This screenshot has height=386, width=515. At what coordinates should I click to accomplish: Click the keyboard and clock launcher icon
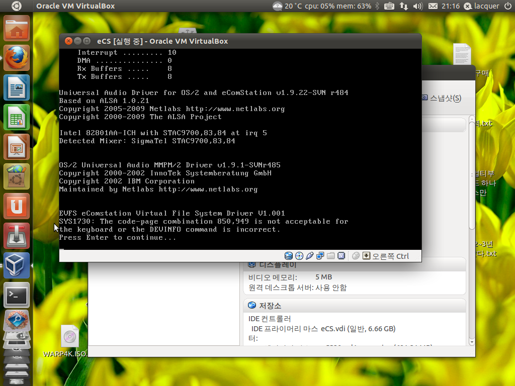coord(17,335)
